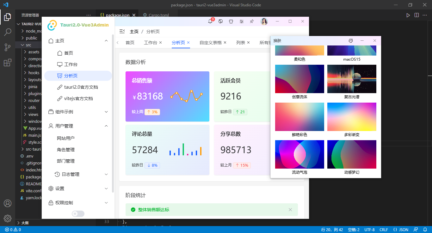Image resolution: width=432 pixels, height=233 pixels.
Task: Collapse the sidebar with the hamburger icon
Action: pos(121,31)
